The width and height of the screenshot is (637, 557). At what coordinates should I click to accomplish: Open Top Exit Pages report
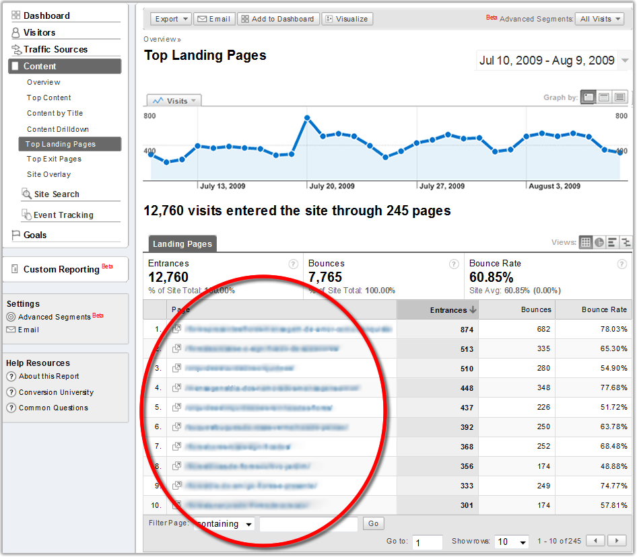coord(54,159)
